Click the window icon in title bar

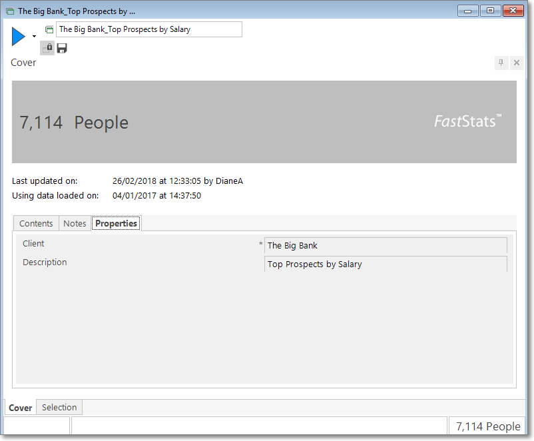10,11
